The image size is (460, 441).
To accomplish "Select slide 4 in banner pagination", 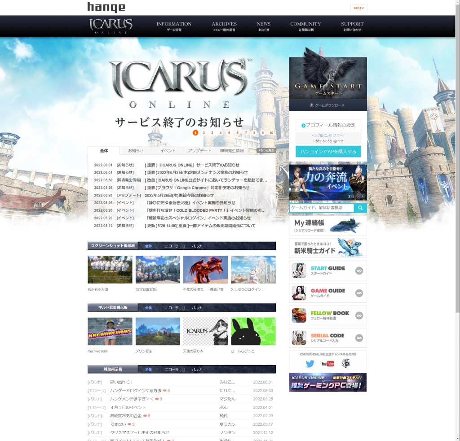I will tap(221, 133).
